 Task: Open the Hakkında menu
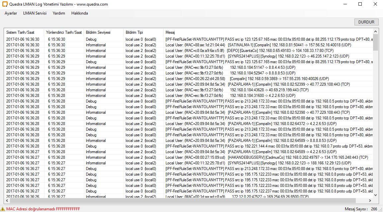pos(80,13)
